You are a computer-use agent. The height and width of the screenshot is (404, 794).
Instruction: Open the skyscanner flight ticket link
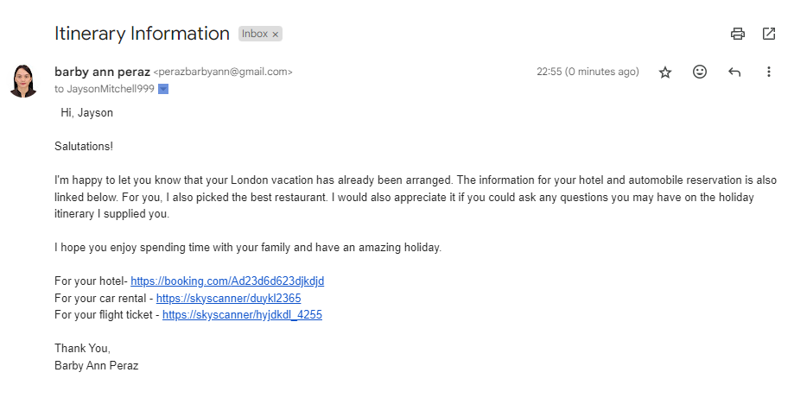242,314
